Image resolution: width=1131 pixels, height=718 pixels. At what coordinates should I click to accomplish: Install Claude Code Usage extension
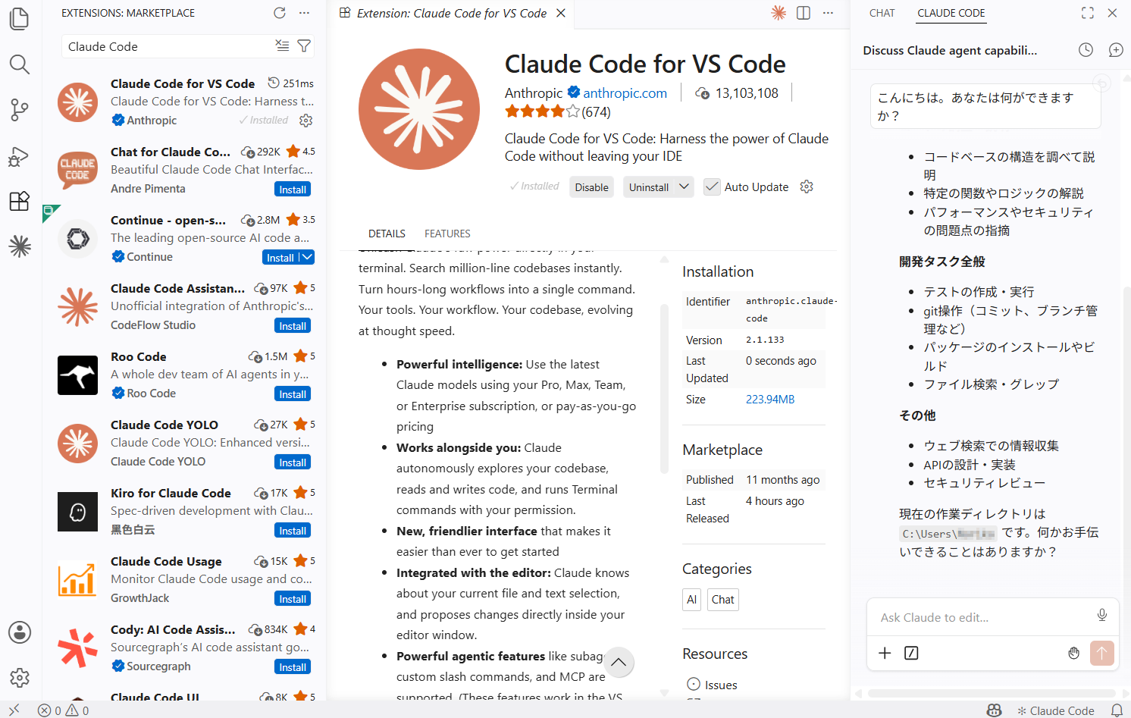[293, 599]
